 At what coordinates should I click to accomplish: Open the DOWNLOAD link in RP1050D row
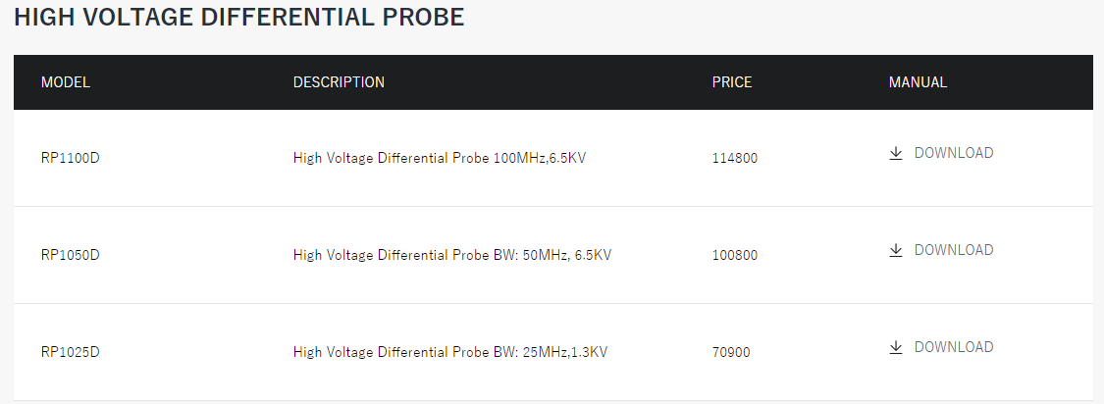pos(953,250)
